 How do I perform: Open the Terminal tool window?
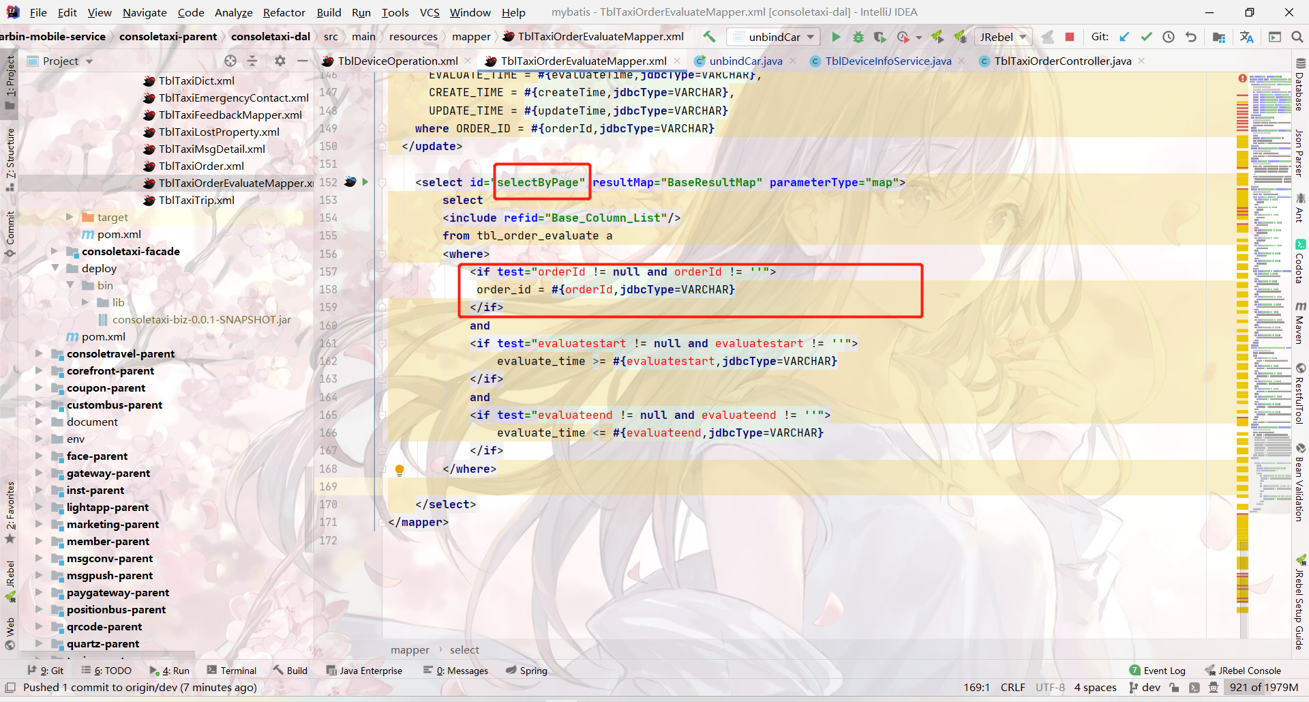(x=232, y=671)
